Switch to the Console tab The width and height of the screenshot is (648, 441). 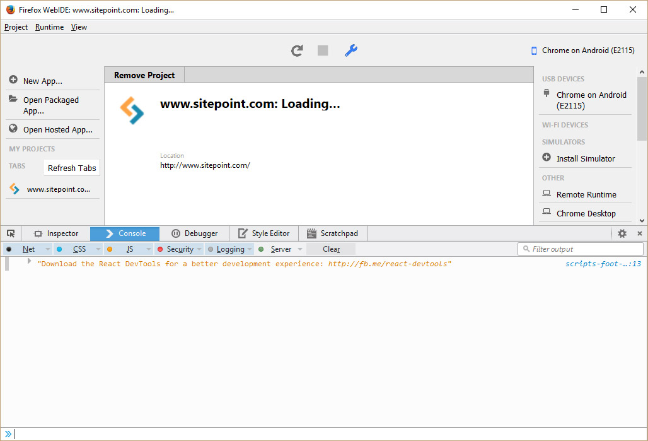tap(125, 233)
